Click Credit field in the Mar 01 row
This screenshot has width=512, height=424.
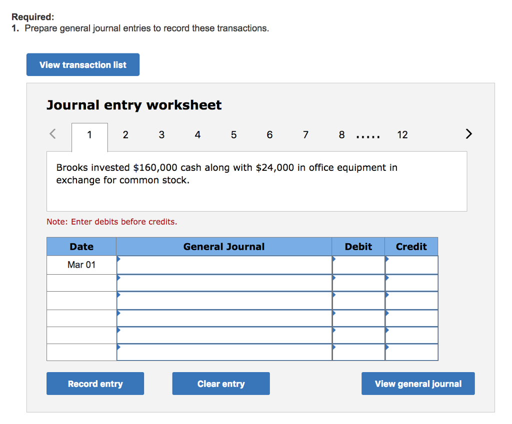(411, 265)
